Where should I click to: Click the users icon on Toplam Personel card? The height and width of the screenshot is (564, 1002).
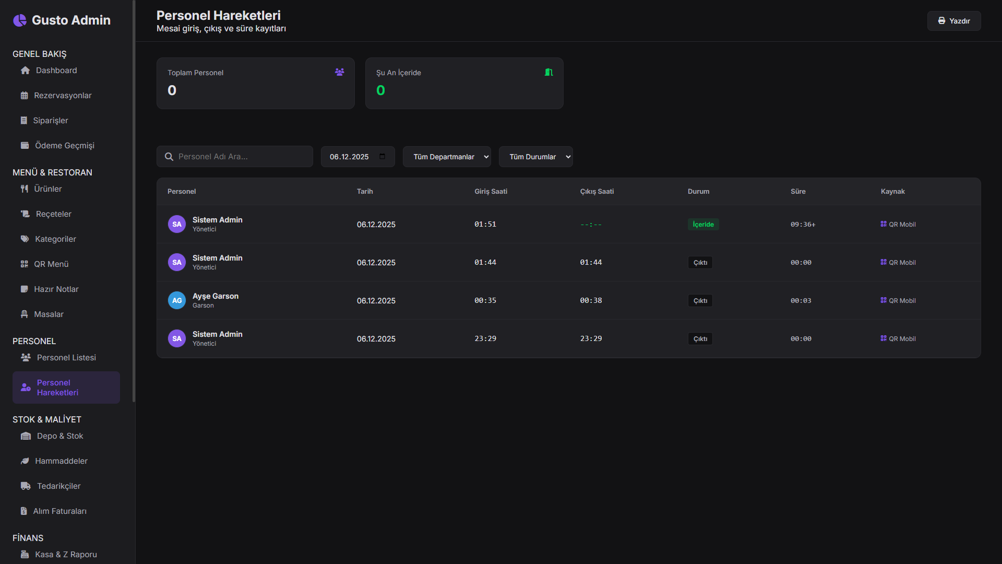click(339, 72)
